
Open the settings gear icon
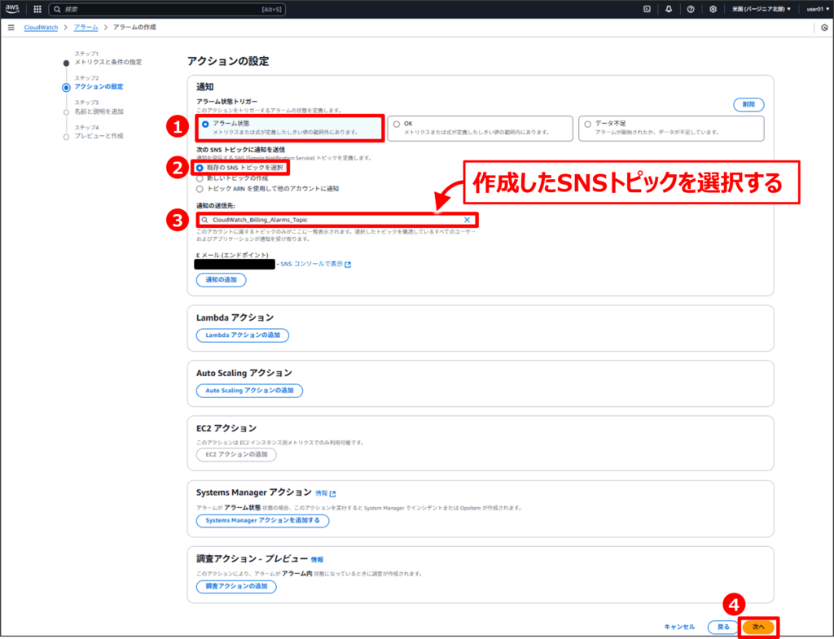coord(713,9)
